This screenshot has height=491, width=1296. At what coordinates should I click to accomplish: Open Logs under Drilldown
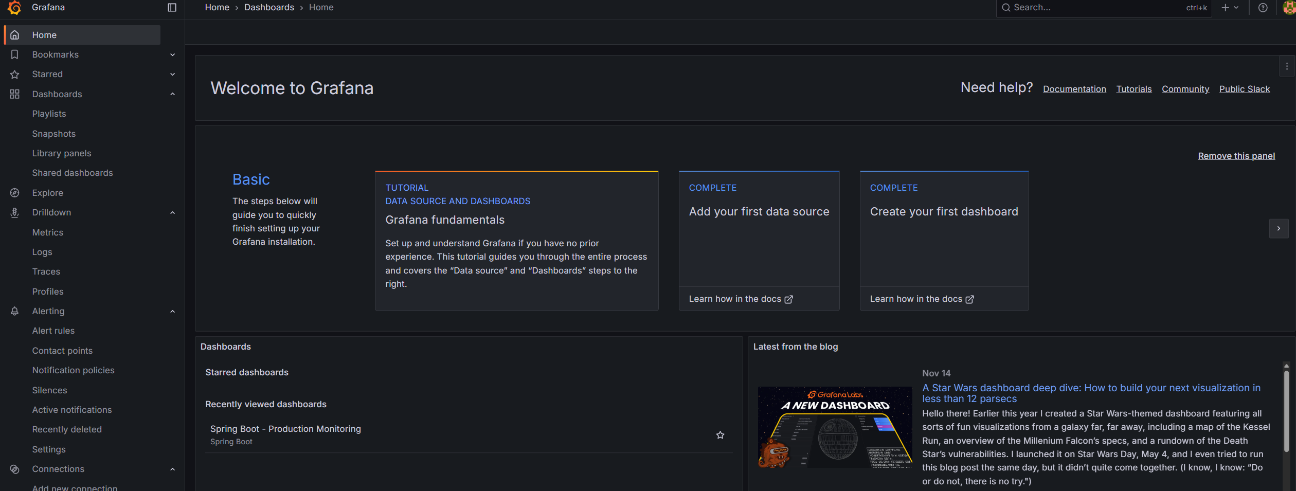point(42,252)
